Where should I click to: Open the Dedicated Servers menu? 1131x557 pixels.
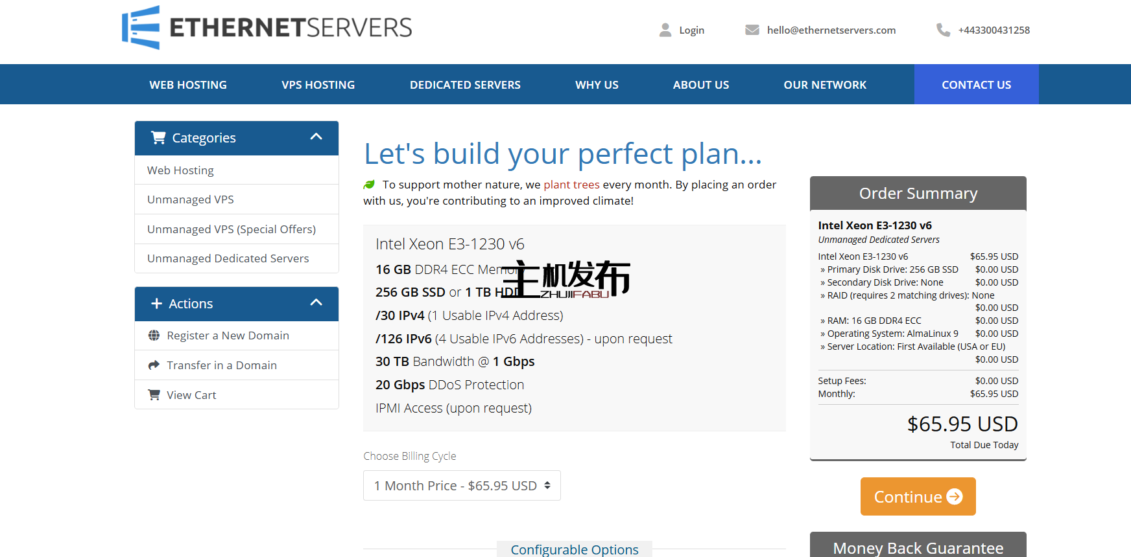click(x=465, y=85)
